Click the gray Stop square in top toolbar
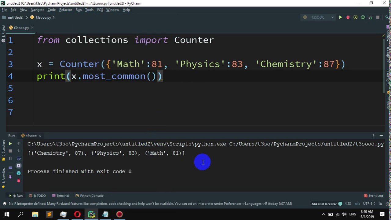Image resolution: width=391 pixels, height=220 pixels. [378, 17]
